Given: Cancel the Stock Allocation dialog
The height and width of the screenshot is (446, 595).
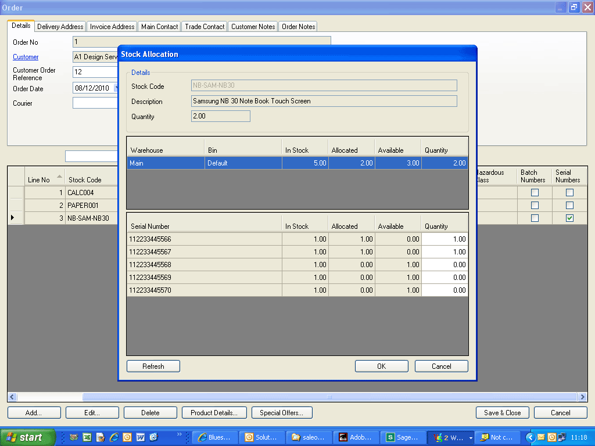Looking at the screenshot, I should click(x=442, y=366).
